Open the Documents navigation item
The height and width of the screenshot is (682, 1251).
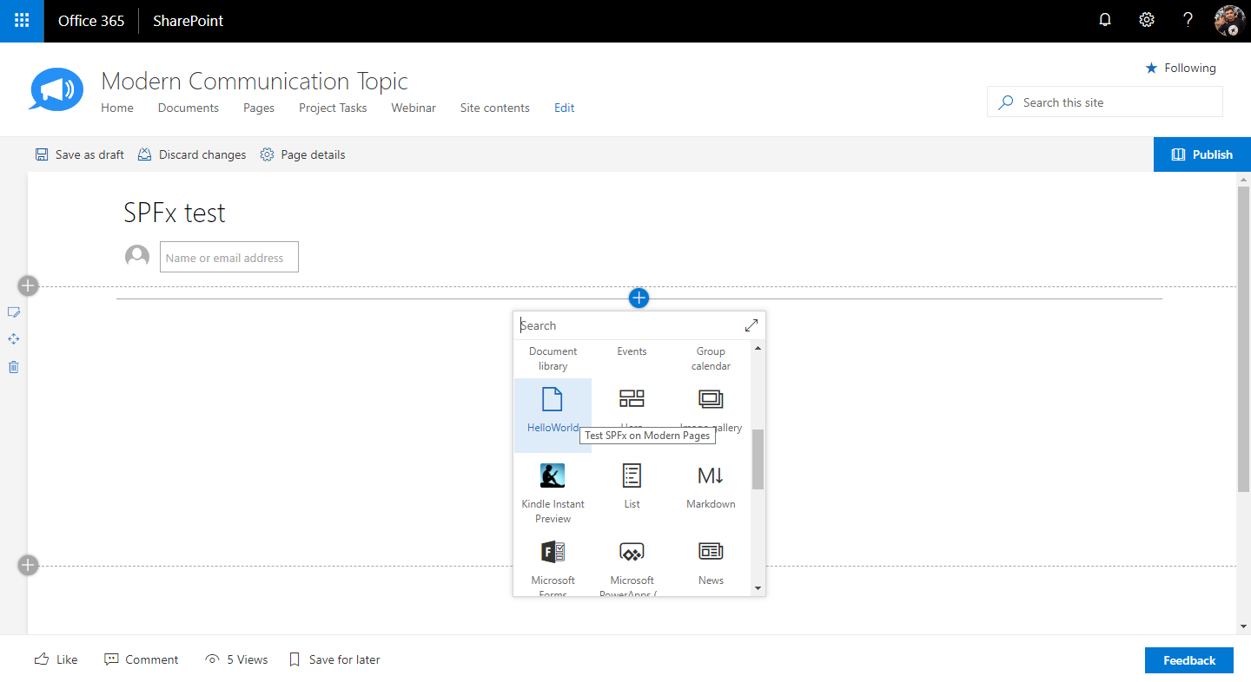click(x=189, y=108)
